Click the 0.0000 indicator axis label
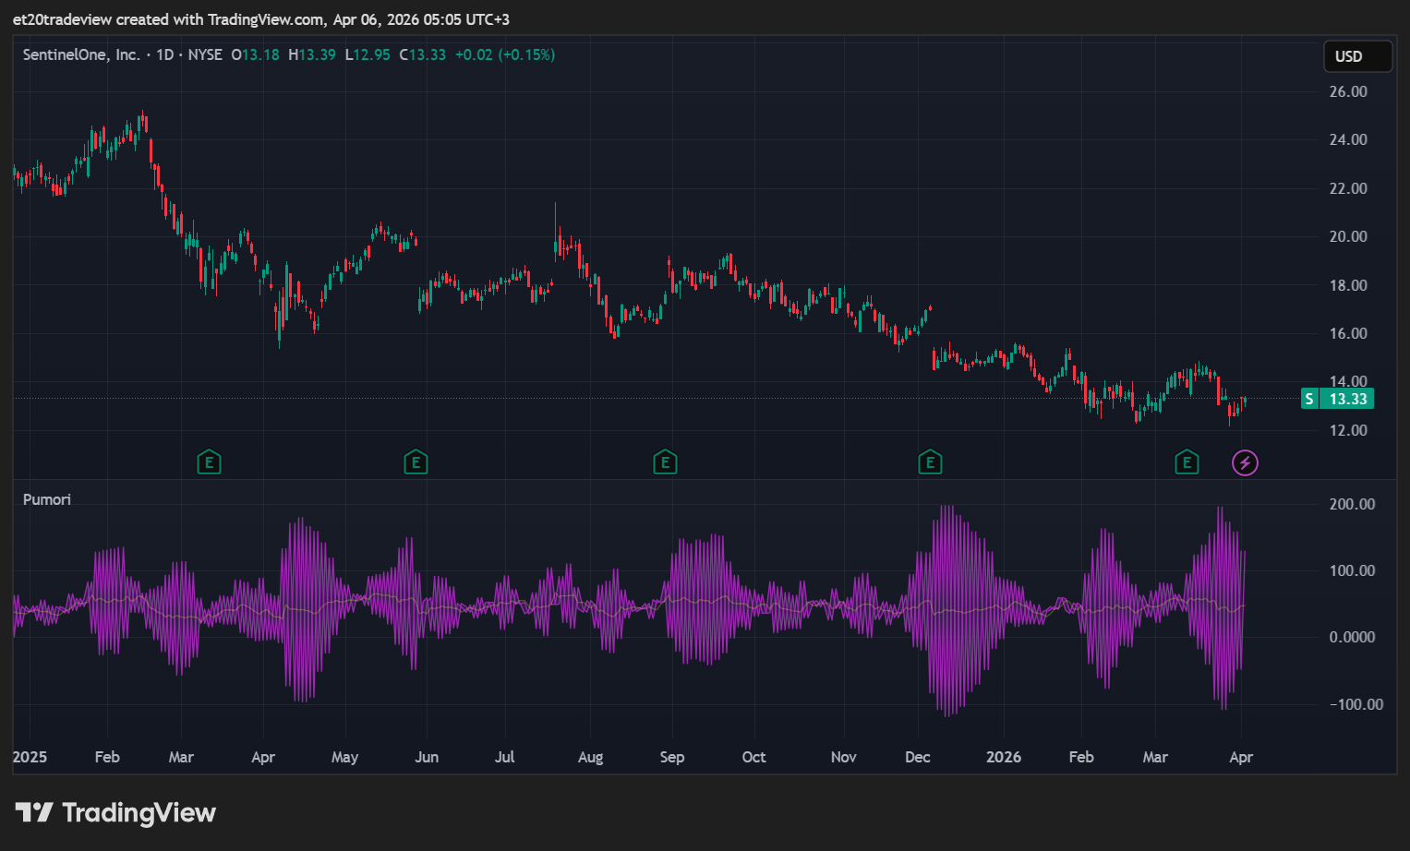The height and width of the screenshot is (851, 1410). tap(1352, 637)
